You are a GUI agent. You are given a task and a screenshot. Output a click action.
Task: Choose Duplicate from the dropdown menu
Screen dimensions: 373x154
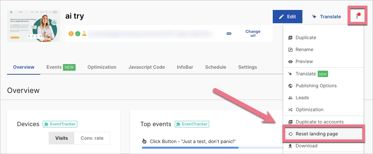(306, 38)
